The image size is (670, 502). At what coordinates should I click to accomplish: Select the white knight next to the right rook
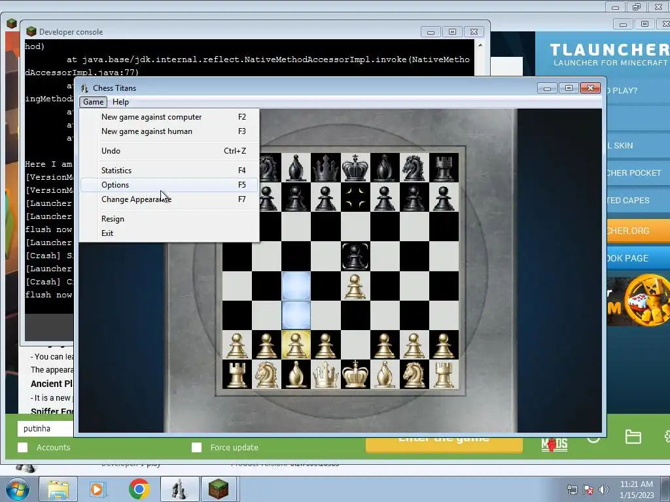tap(414, 375)
